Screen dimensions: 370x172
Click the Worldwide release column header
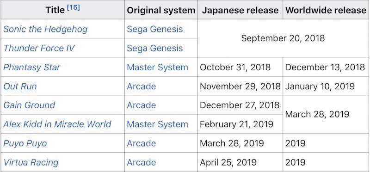pos(326,10)
